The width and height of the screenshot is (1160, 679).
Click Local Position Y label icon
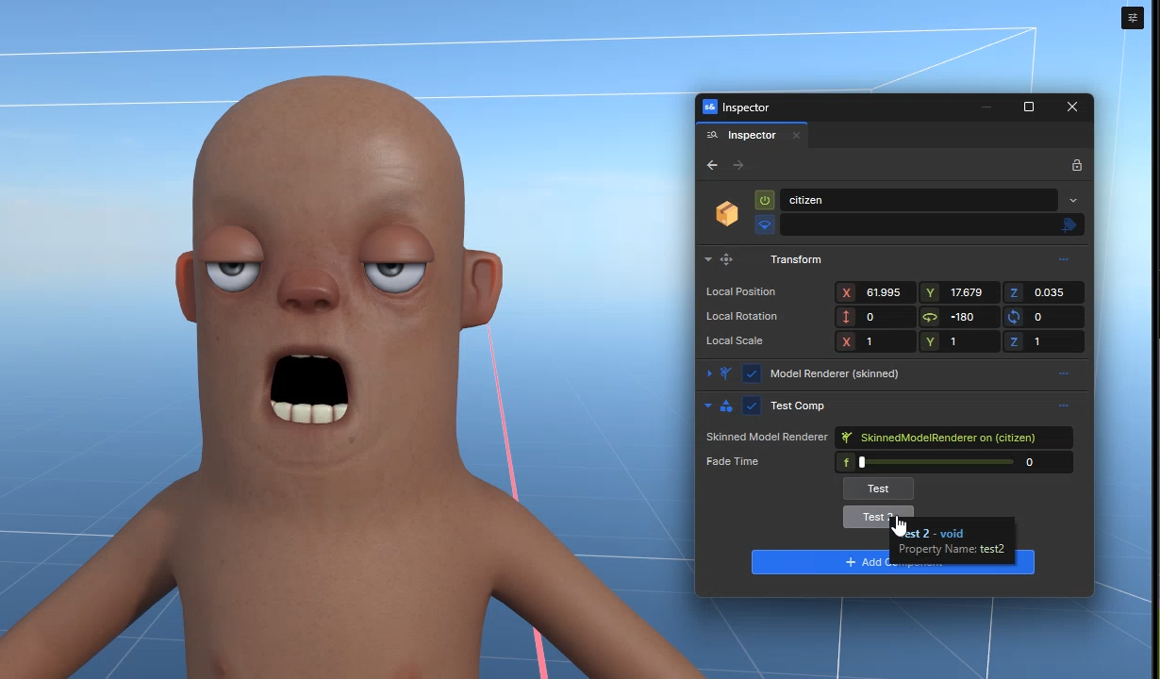tap(930, 292)
